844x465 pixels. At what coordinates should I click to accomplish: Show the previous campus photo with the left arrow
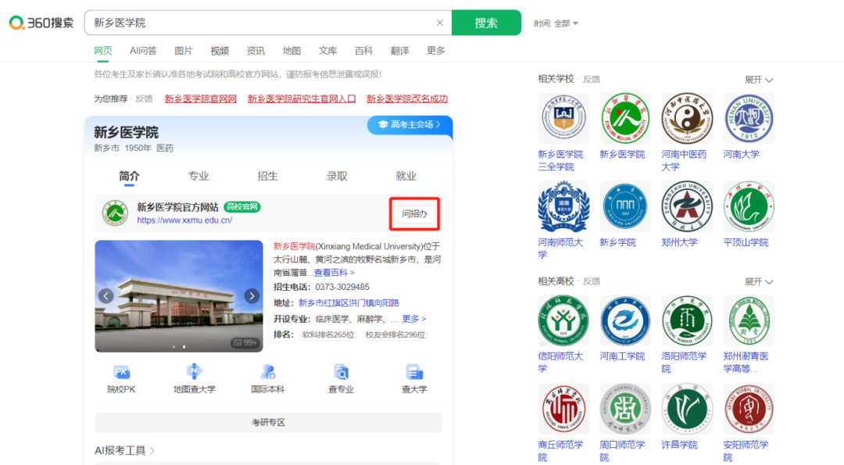(106, 296)
